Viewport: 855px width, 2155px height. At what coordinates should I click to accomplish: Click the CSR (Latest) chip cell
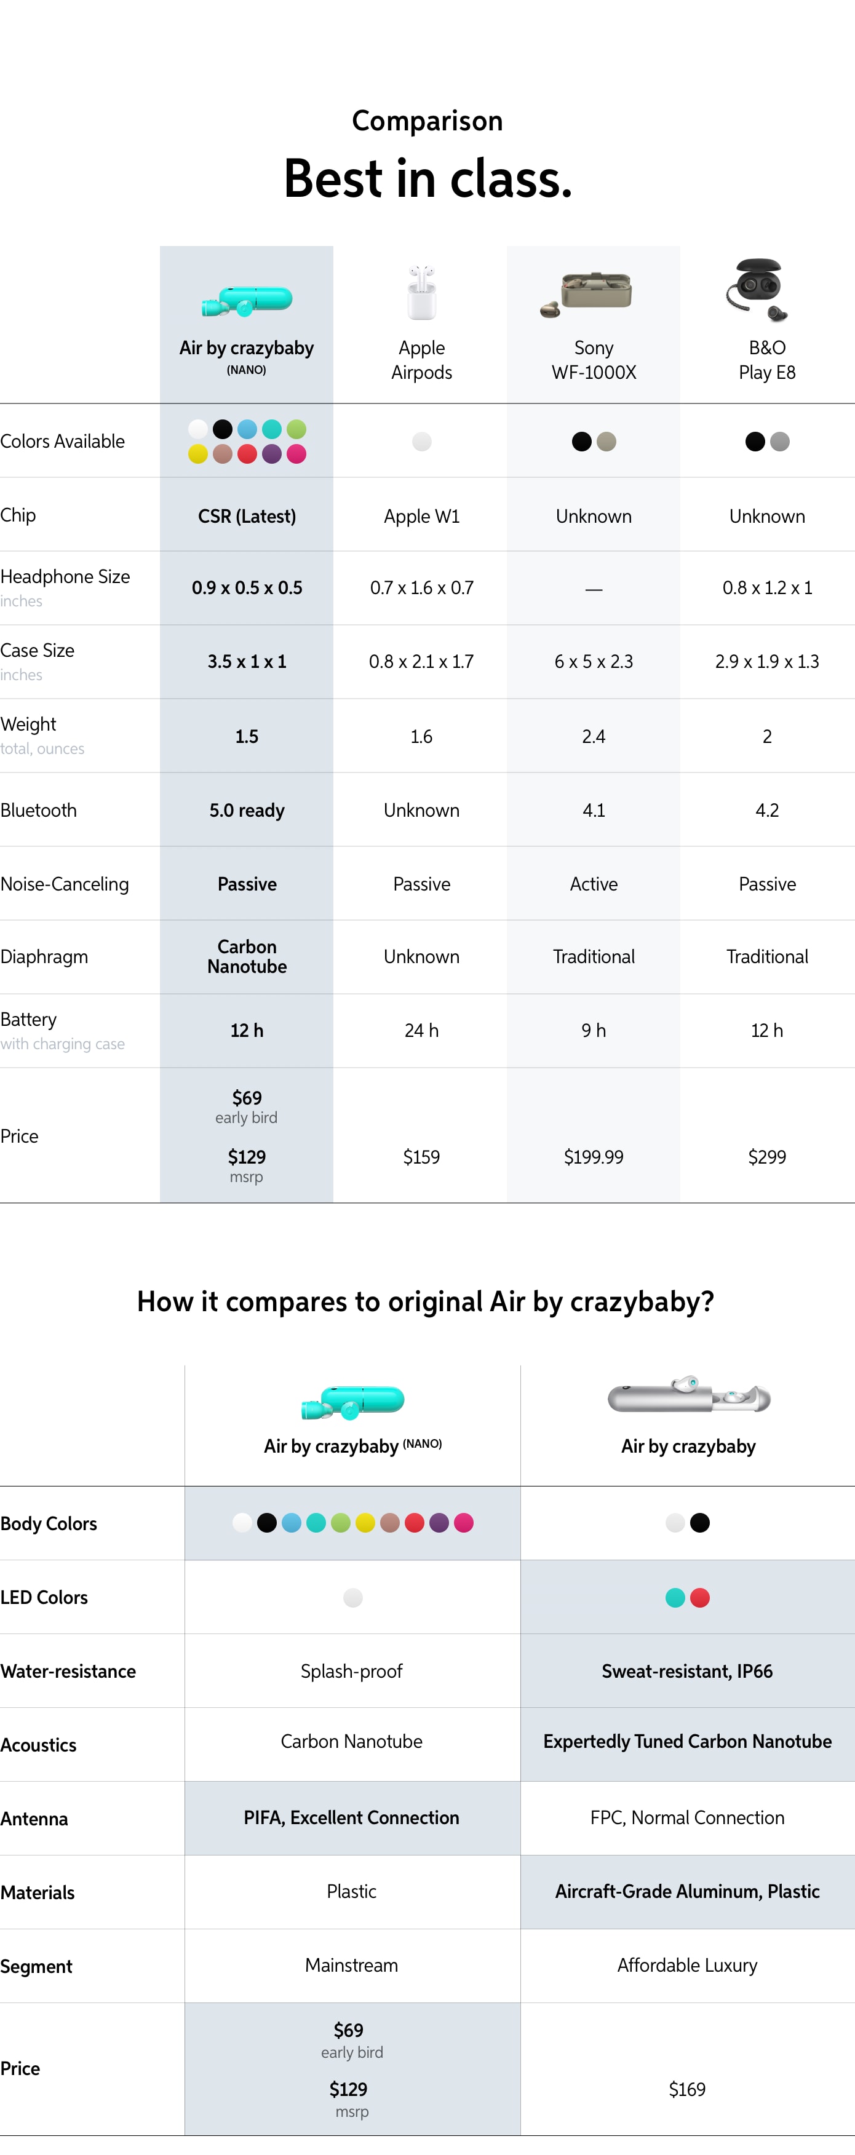[247, 516]
